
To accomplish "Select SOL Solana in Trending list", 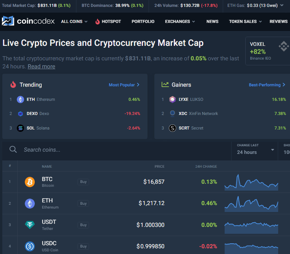I will (75, 128).
